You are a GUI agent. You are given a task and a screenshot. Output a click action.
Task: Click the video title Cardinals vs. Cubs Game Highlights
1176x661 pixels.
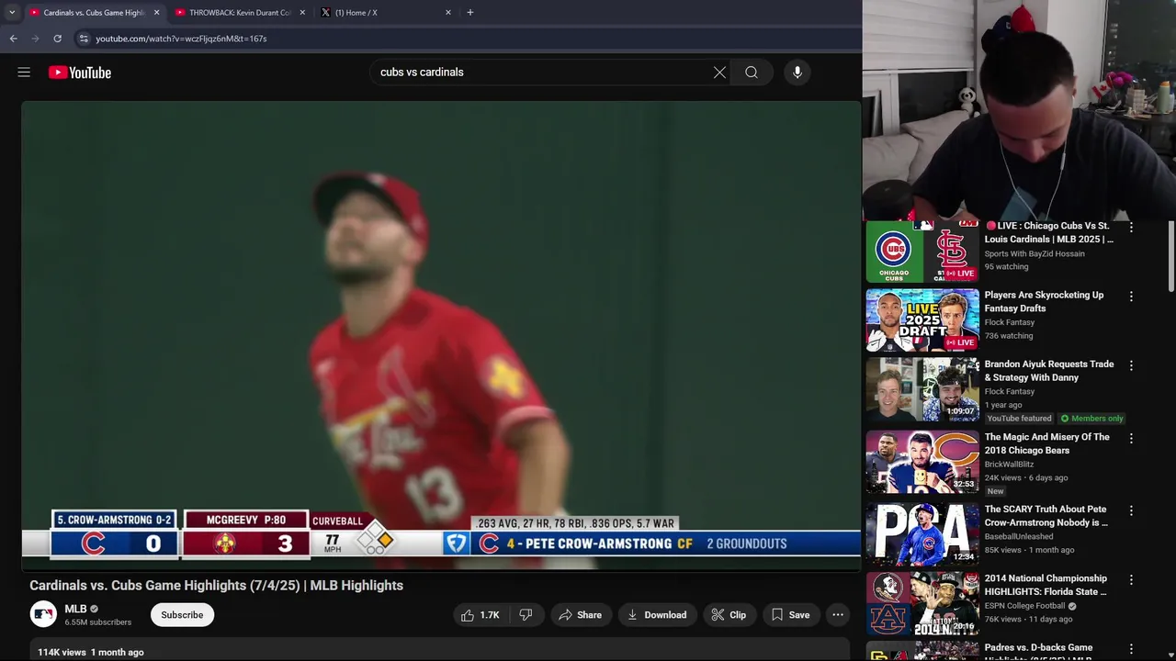click(x=216, y=586)
